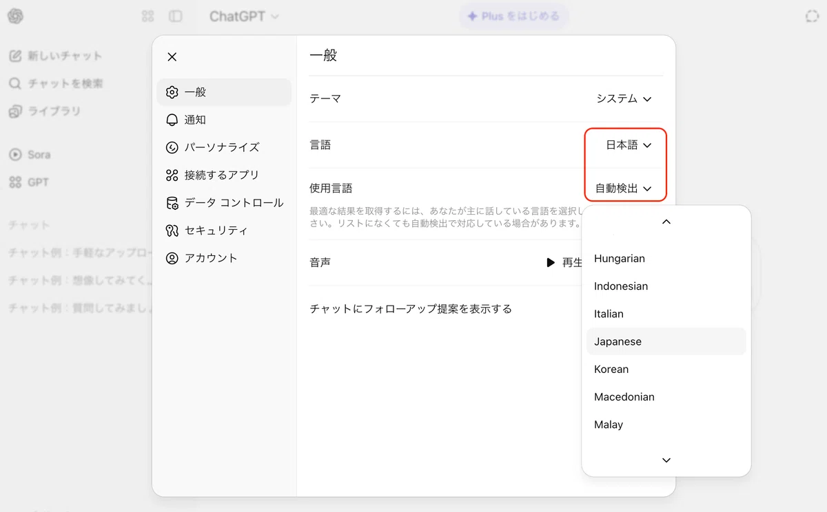Close the settings dialog with the X
The image size is (827, 512).
click(172, 56)
